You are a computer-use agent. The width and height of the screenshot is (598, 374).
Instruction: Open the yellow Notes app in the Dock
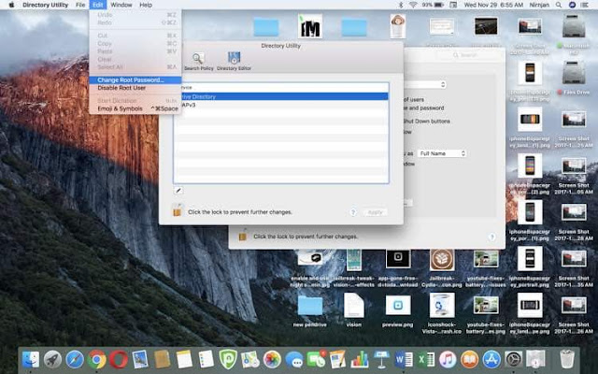pyautogui.click(x=185, y=360)
